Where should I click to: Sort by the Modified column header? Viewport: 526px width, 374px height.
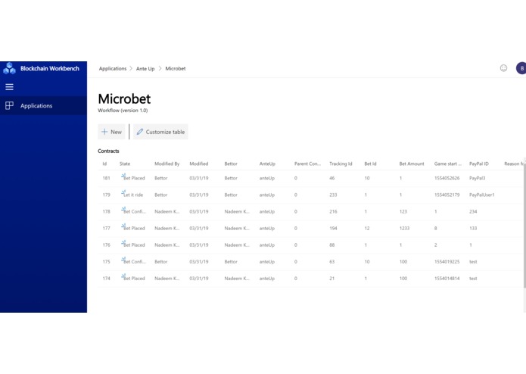tap(199, 164)
